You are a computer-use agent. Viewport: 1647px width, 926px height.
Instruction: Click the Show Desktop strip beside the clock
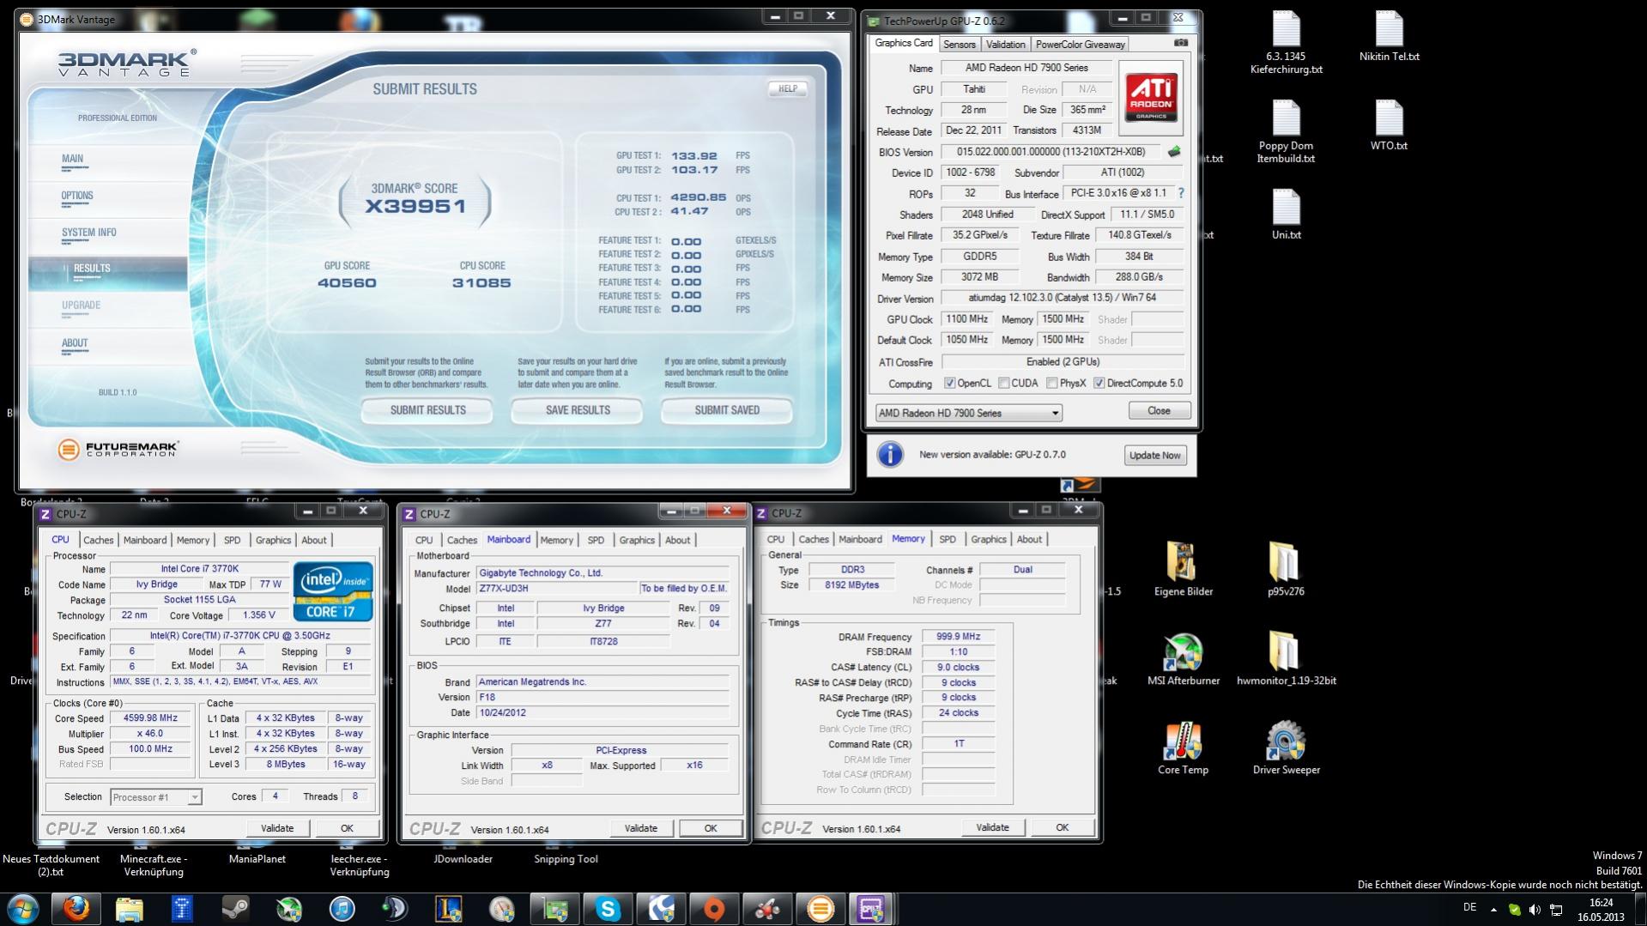pyautogui.click(x=1640, y=909)
